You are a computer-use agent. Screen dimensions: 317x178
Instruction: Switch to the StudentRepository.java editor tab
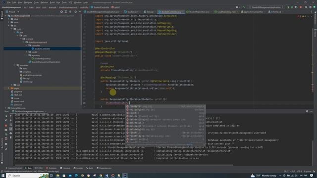tap(199, 12)
